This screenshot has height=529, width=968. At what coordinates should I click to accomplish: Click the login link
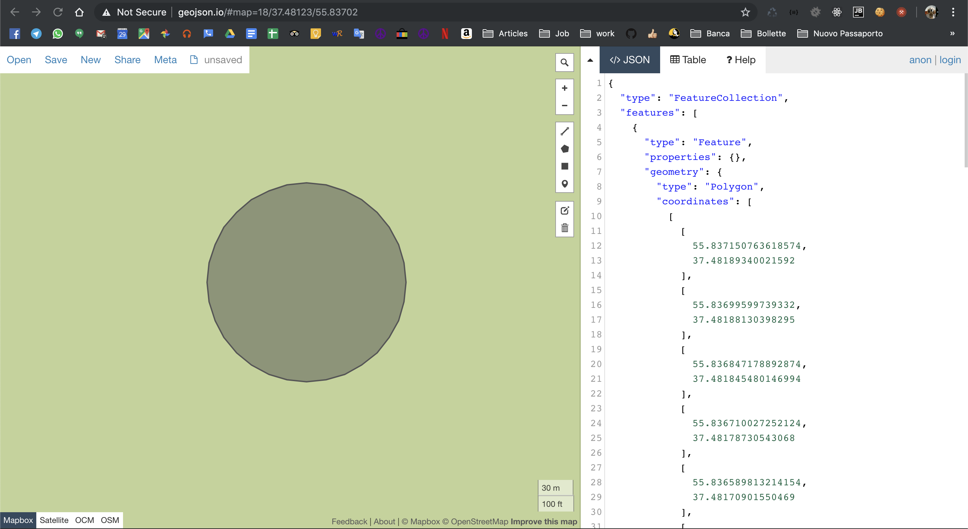coord(950,60)
